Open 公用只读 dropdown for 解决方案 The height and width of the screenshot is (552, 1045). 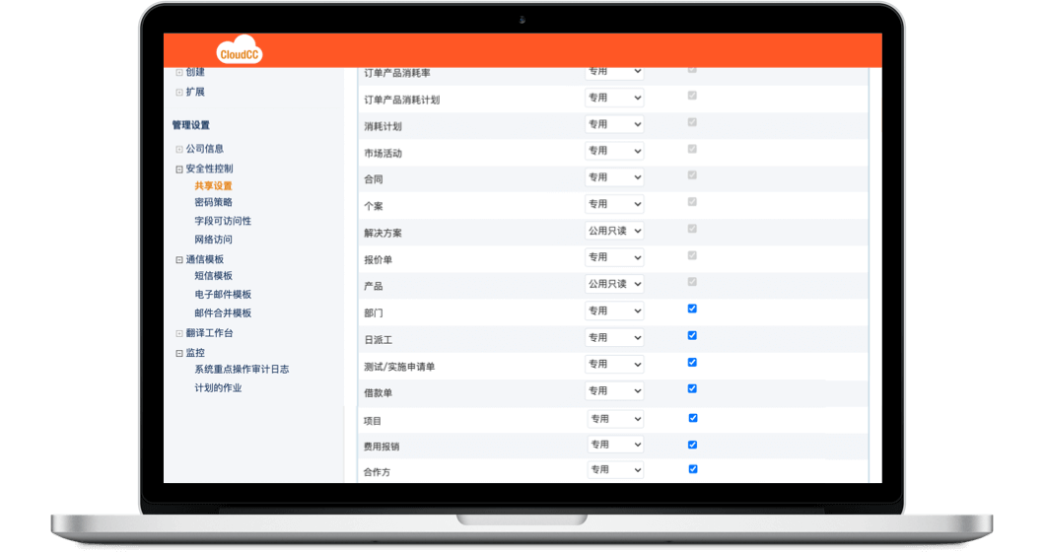point(614,231)
